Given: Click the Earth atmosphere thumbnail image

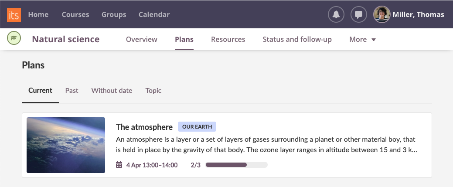Looking at the screenshot, I should point(66,145).
